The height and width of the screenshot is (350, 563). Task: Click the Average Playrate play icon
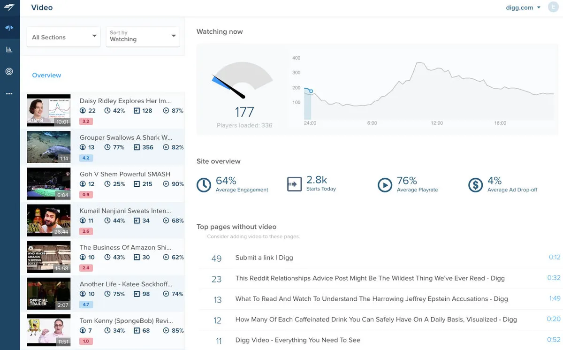(x=385, y=185)
